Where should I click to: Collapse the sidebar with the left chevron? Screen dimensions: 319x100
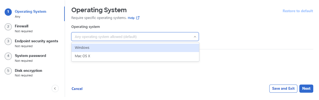click(55, 89)
